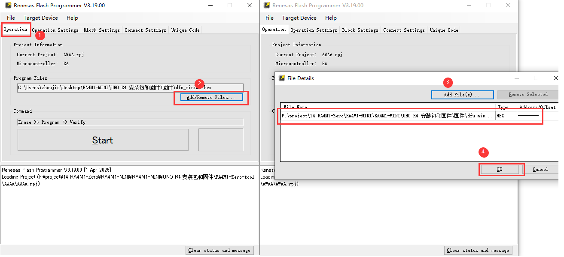
Task: Open Help menu in left window
Action: point(72,18)
